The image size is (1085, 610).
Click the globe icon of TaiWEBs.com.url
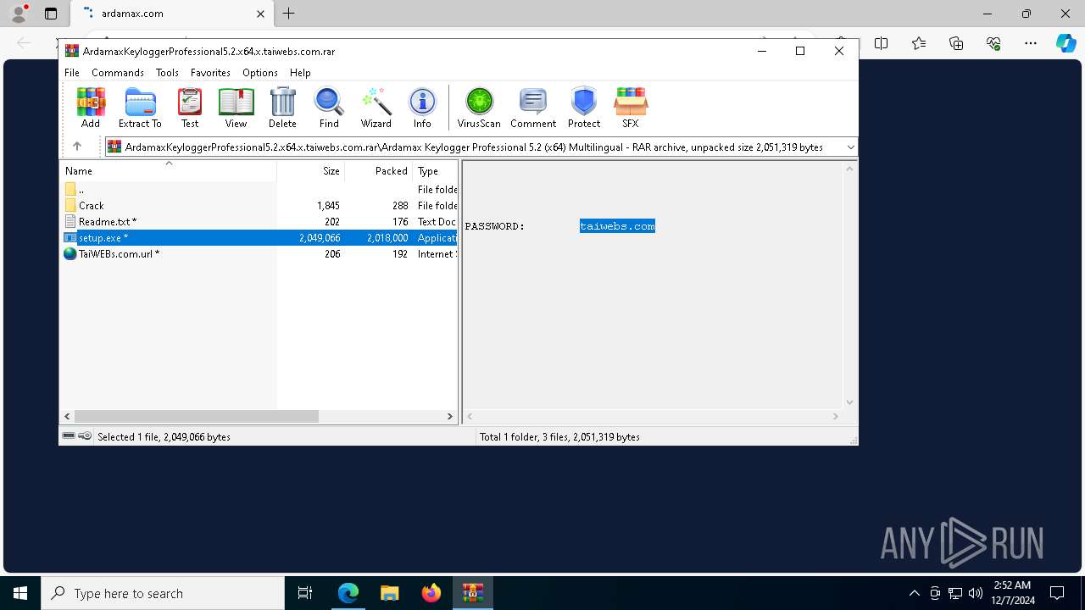click(70, 253)
